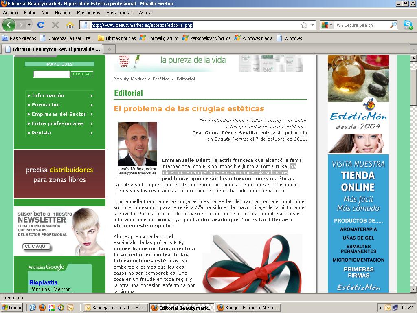
Task: Launch Windows Media Player quick launch icon
Action: [x=61, y=308]
